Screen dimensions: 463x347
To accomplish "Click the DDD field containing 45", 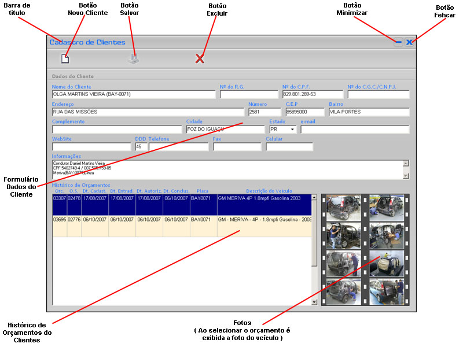I will pyautogui.click(x=141, y=147).
